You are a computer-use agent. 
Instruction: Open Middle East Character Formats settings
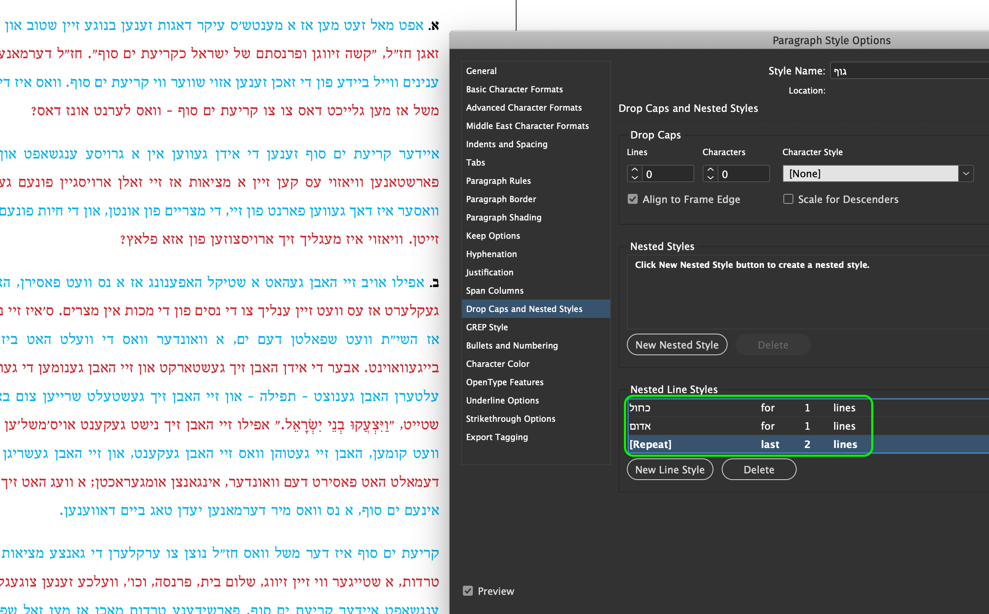click(527, 126)
